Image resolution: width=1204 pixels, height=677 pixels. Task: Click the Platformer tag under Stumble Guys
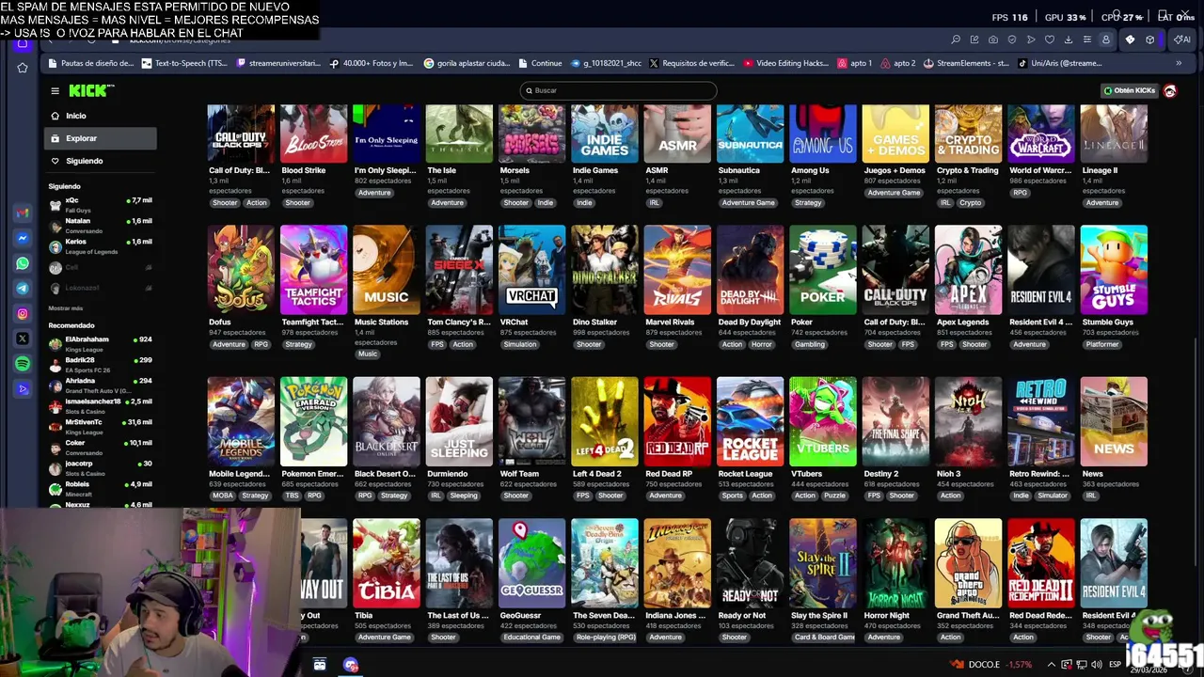click(1102, 344)
